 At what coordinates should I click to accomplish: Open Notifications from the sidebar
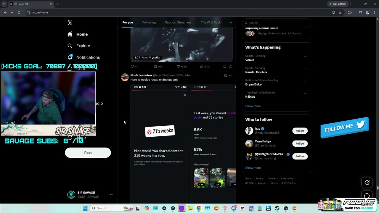coord(83,57)
